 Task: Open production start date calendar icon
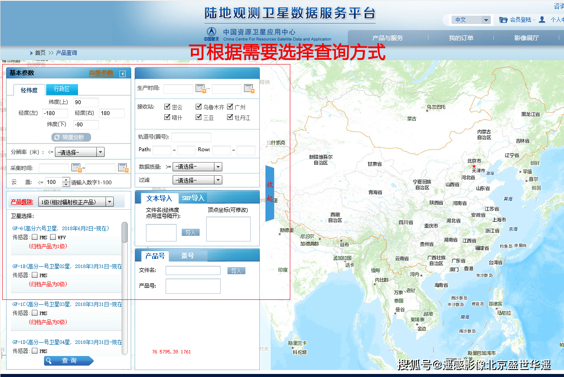point(200,88)
